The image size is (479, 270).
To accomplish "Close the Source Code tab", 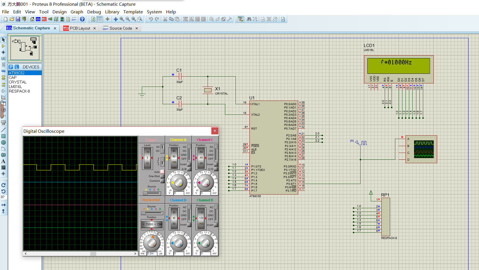I will pos(137,28).
